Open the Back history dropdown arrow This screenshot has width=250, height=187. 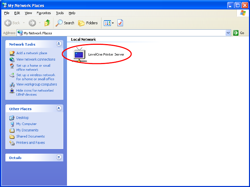[24, 23]
